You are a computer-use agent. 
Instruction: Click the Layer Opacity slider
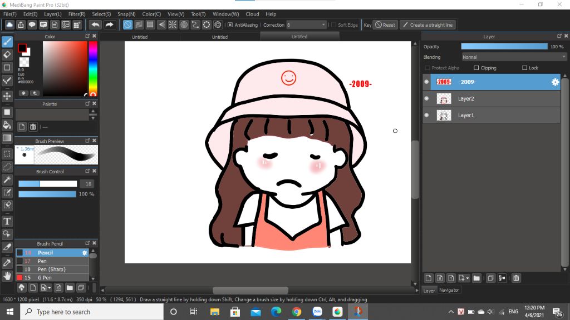pyautogui.click(x=504, y=47)
